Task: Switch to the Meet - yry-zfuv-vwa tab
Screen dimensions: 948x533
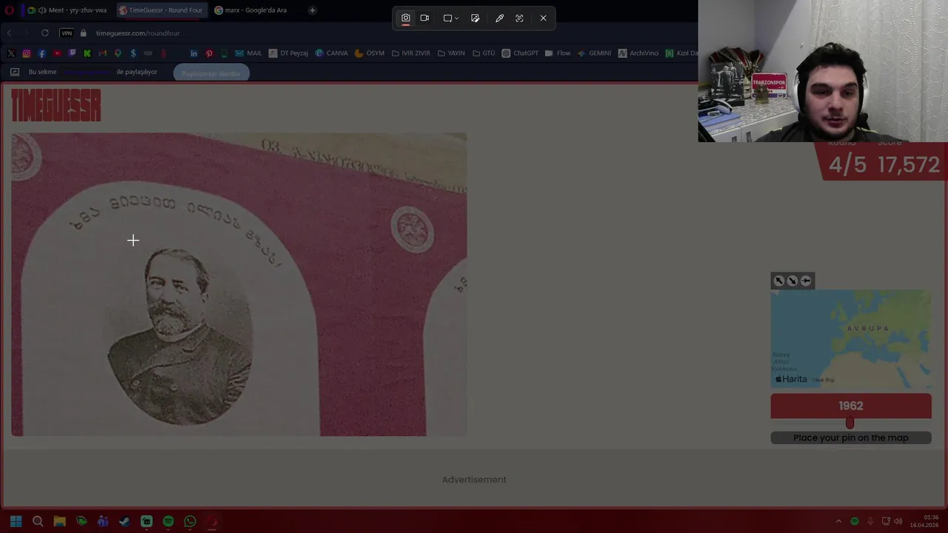Action: (x=68, y=10)
